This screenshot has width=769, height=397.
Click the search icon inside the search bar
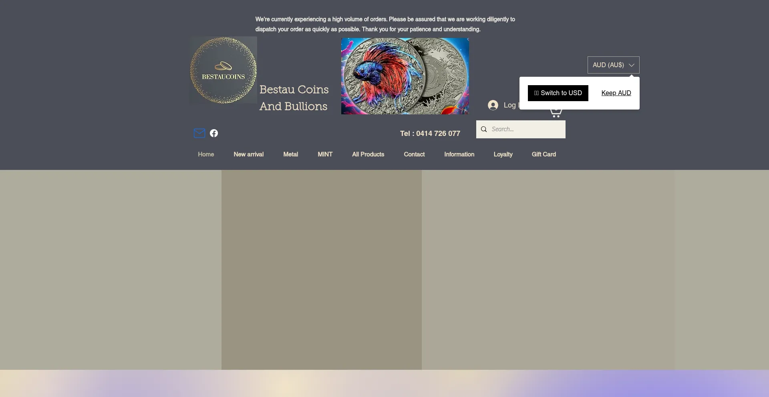click(x=483, y=129)
